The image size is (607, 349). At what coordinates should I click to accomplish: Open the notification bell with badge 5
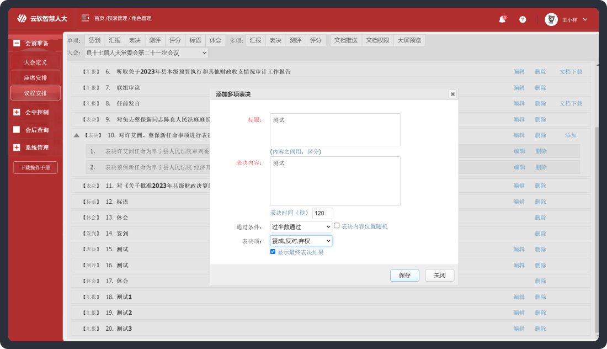[x=502, y=19]
